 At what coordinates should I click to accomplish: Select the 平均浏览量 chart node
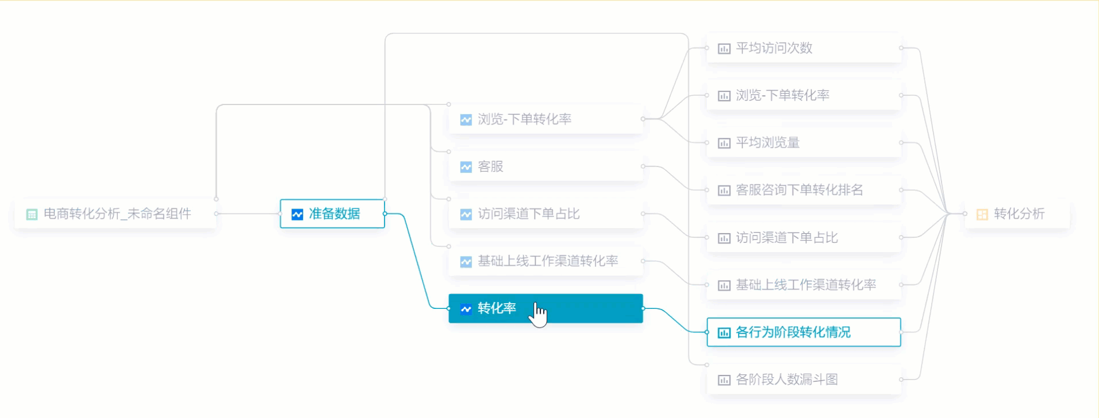pos(804,142)
